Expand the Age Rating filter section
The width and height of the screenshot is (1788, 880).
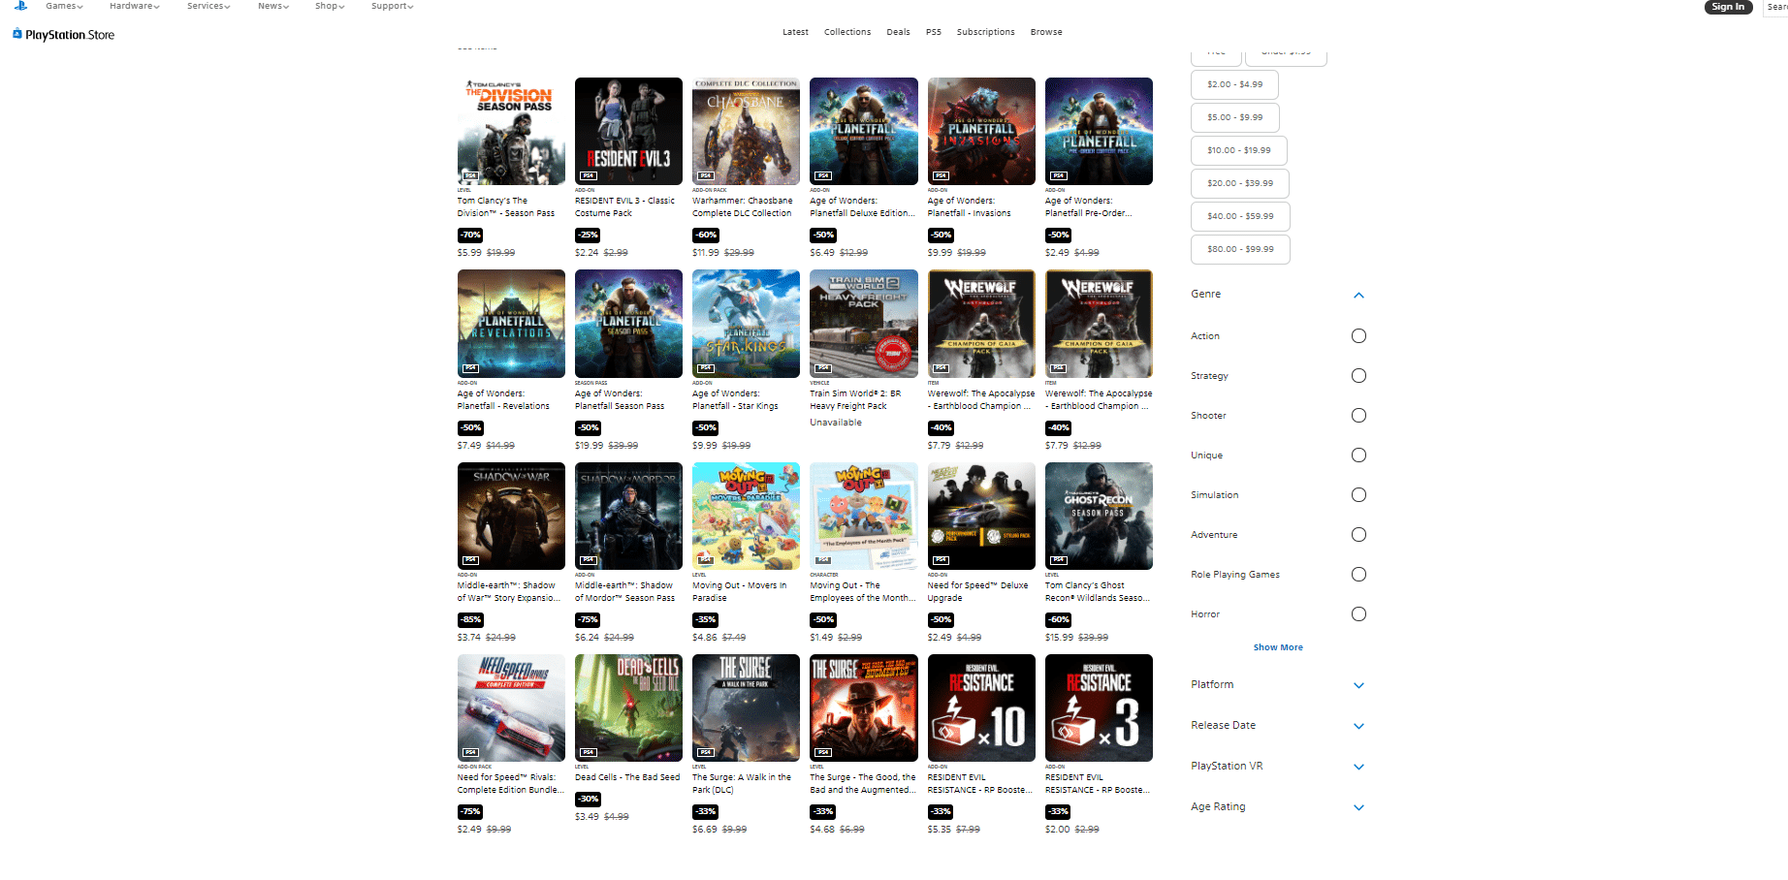(x=1358, y=807)
